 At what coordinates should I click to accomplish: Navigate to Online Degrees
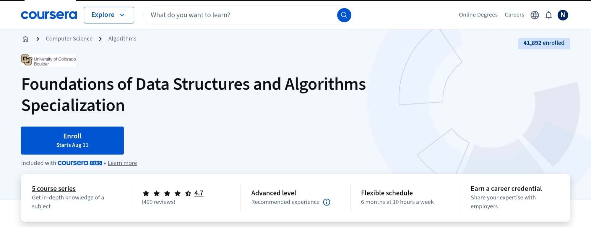(478, 15)
